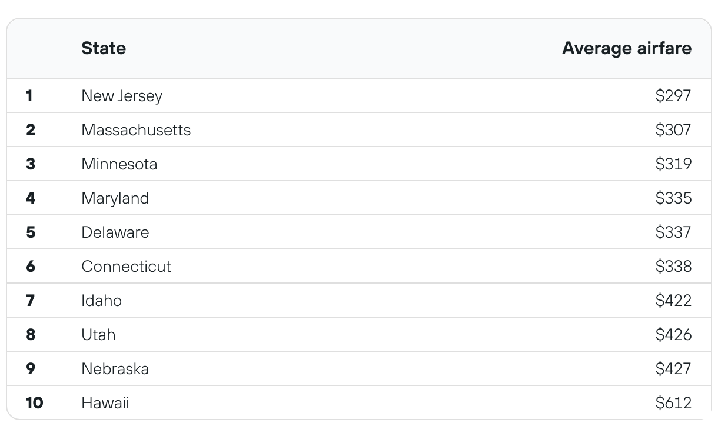
Task: Click the State column header
Action: [x=104, y=48]
